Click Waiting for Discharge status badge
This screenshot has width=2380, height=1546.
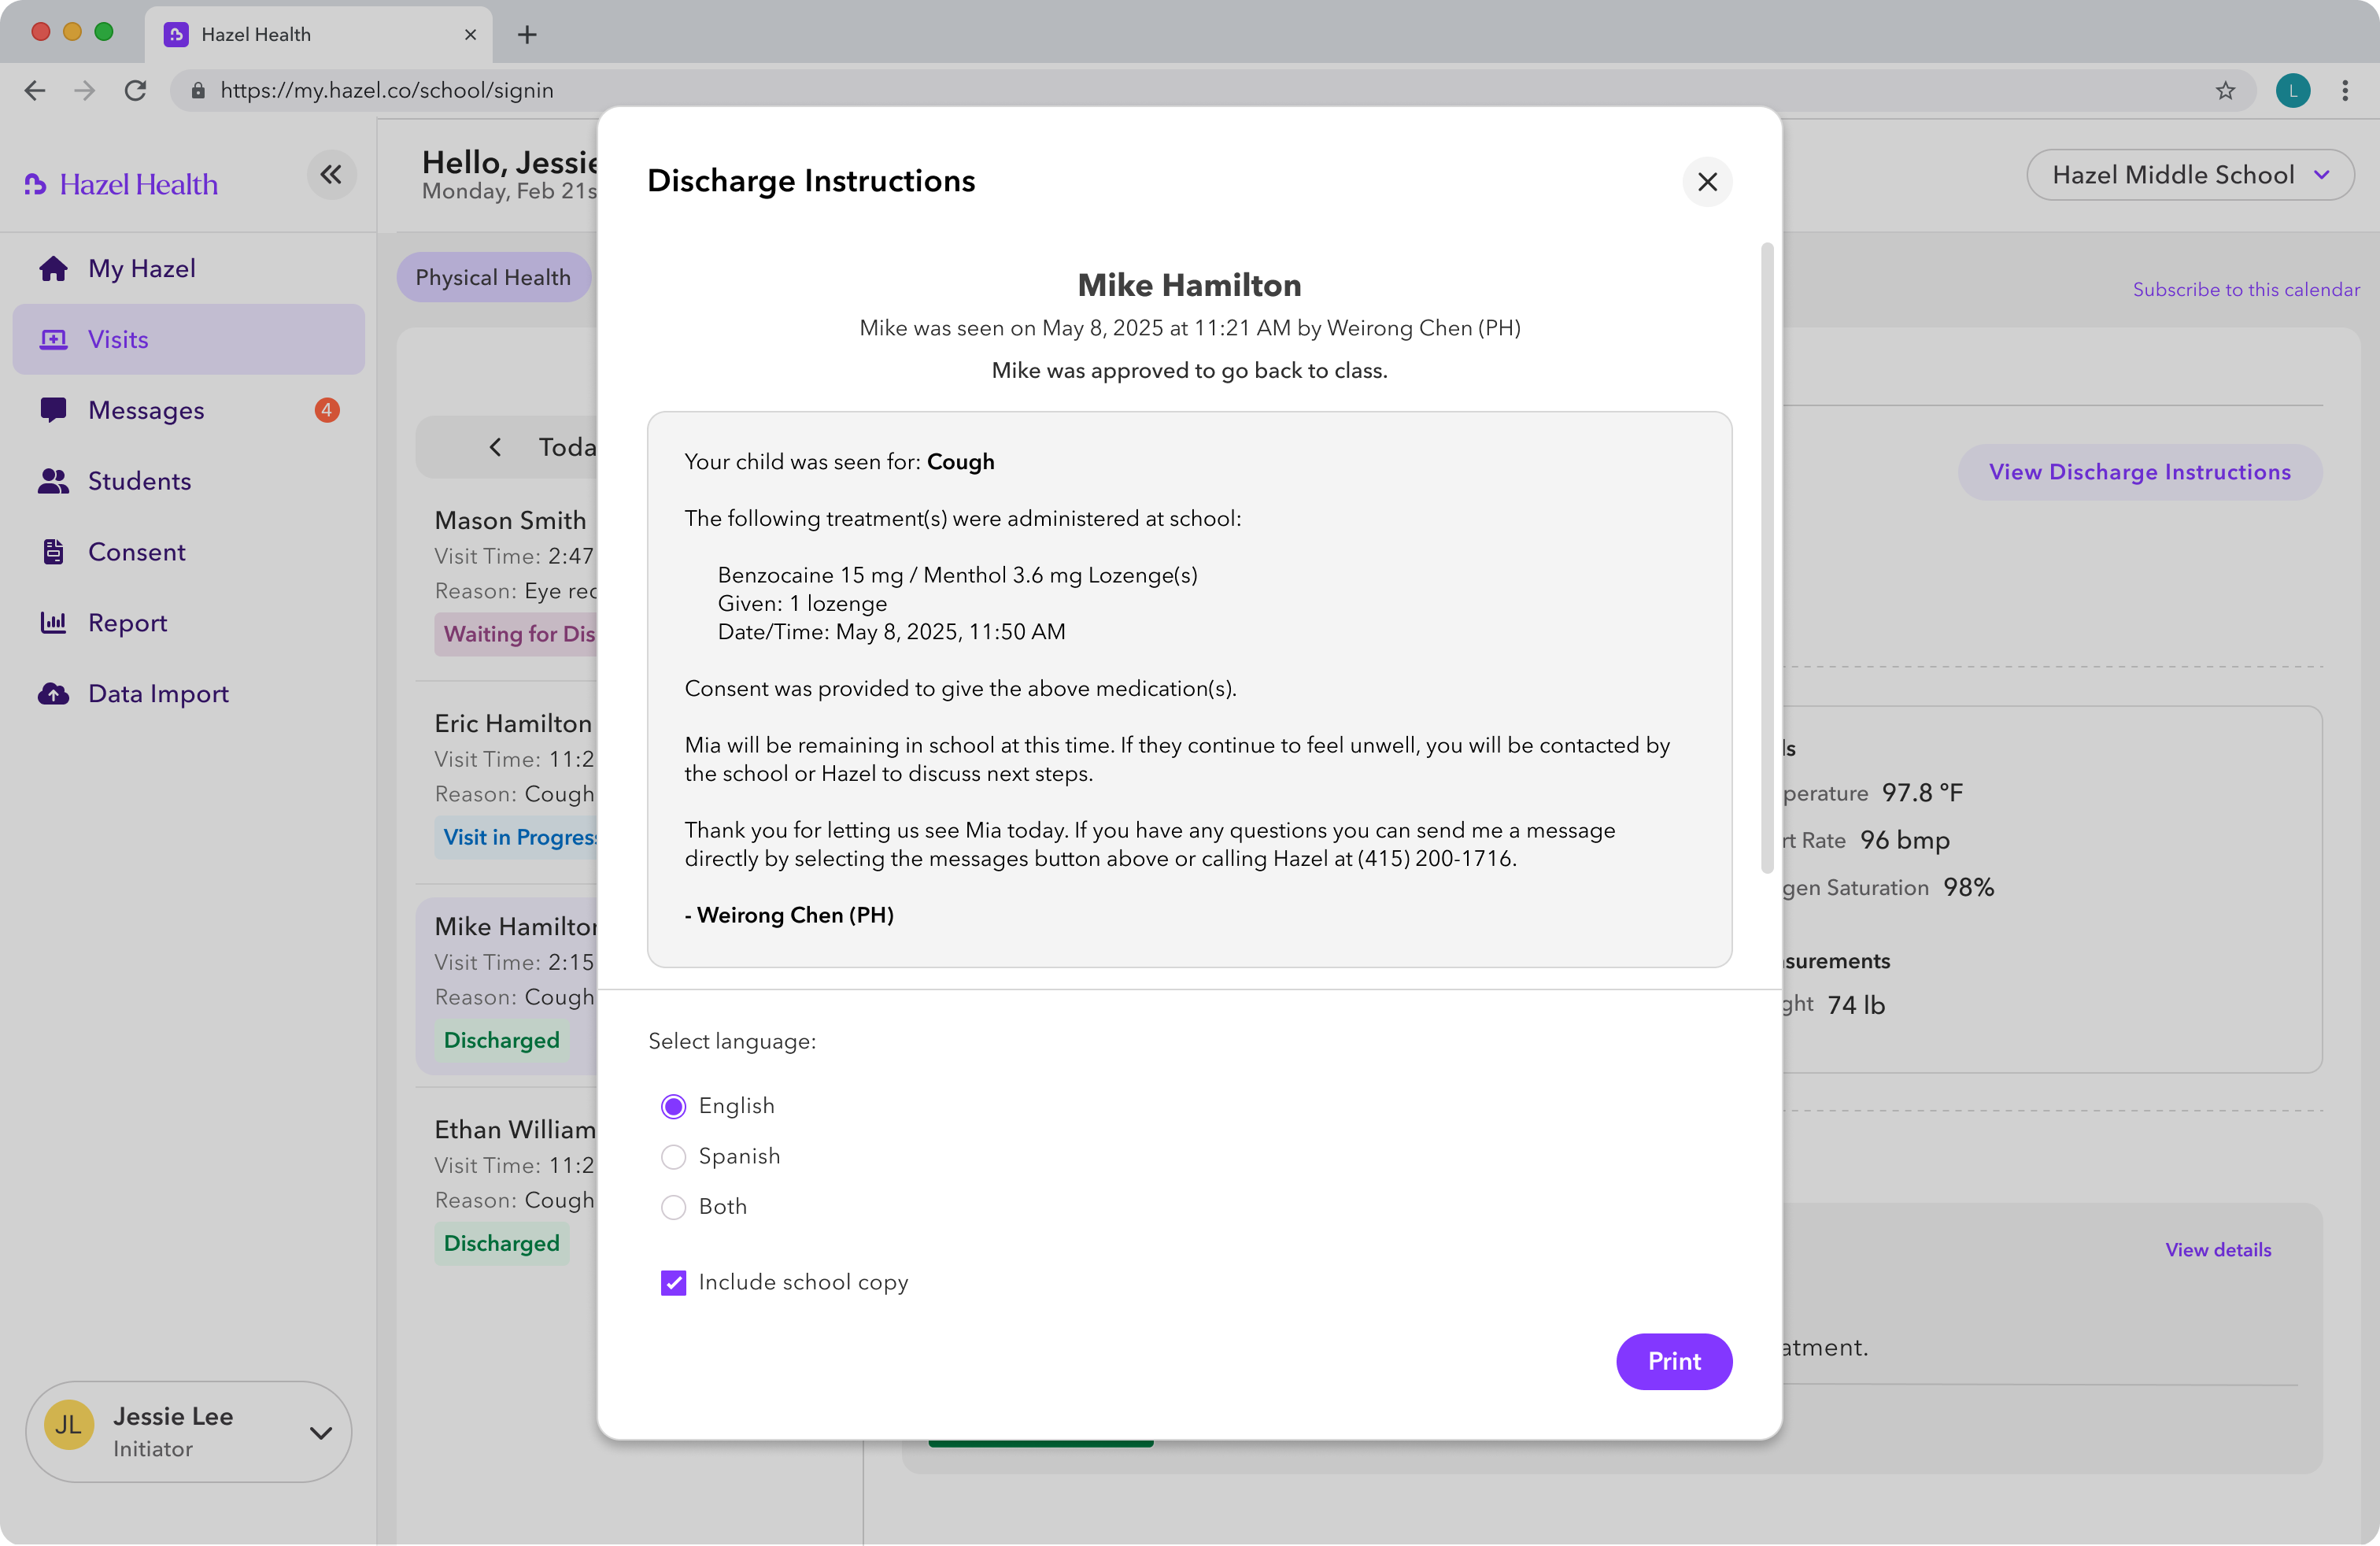pyautogui.click(x=516, y=635)
